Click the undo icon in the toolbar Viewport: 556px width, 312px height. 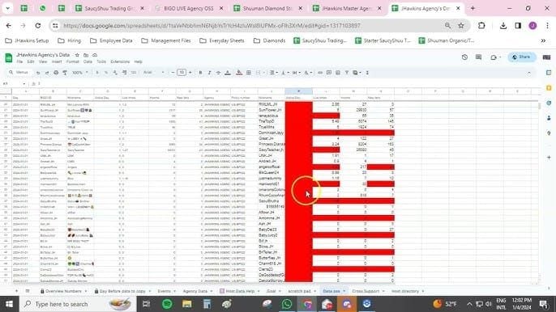pos(38,73)
